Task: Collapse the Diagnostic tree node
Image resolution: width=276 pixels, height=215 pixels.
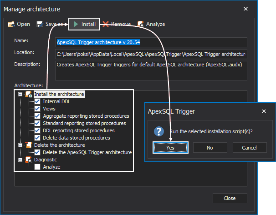Action: pyautogui.click(x=20, y=160)
